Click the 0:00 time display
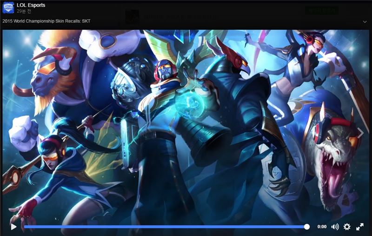The image size is (372, 236). [322, 227]
